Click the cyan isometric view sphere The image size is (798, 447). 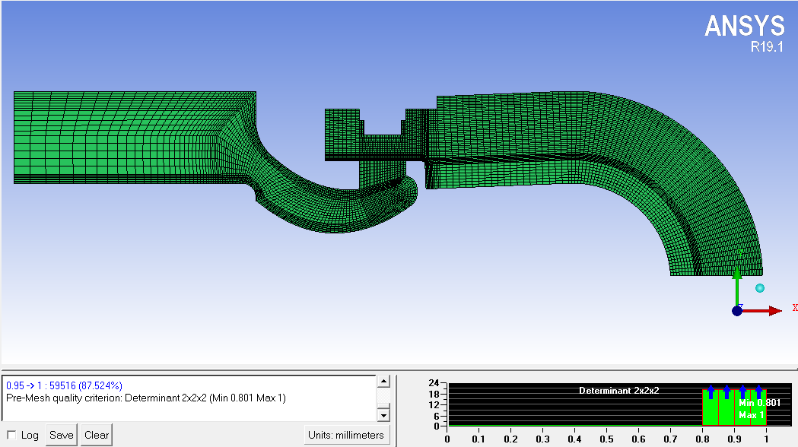(759, 288)
